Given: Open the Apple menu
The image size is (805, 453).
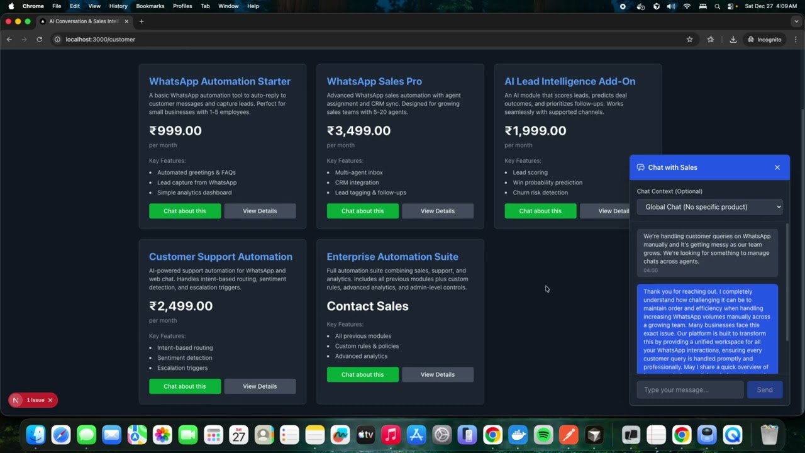Looking at the screenshot, I should point(11,6).
